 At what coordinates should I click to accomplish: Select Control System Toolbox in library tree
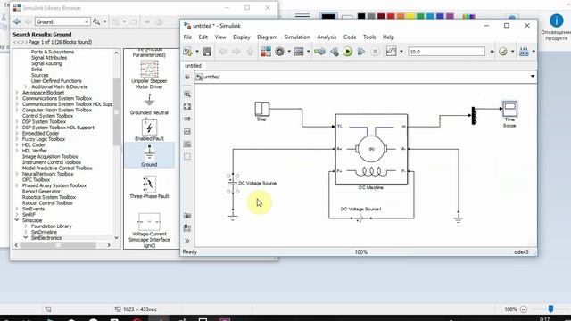(x=47, y=116)
